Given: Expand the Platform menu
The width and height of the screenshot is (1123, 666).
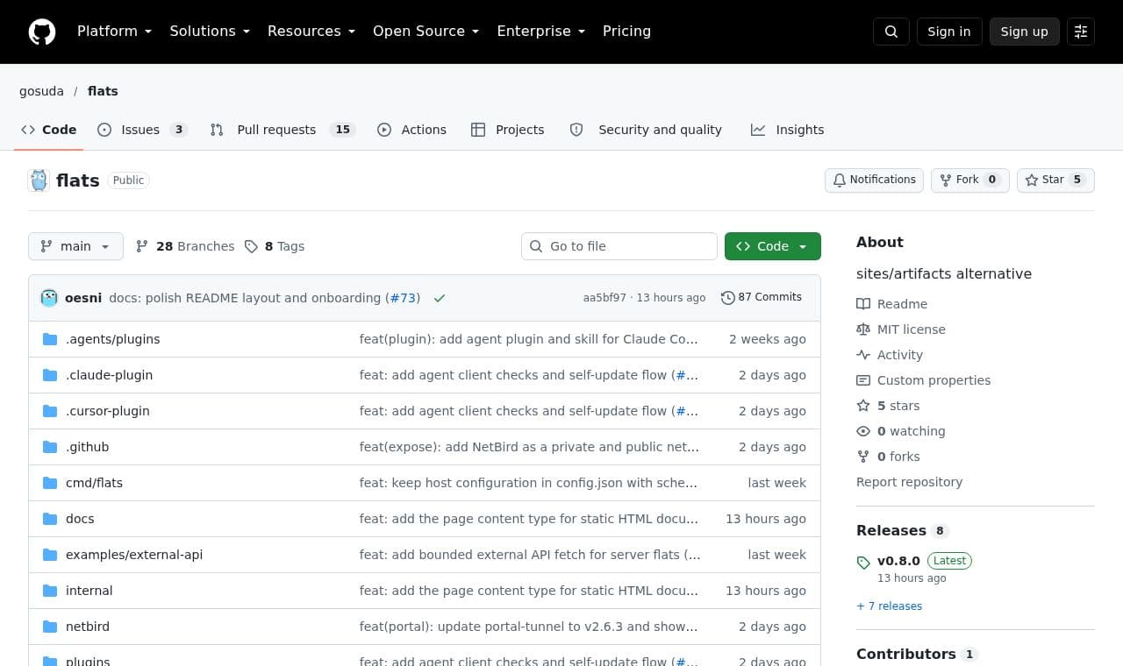Looking at the screenshot, I should (x=114, y=32).
